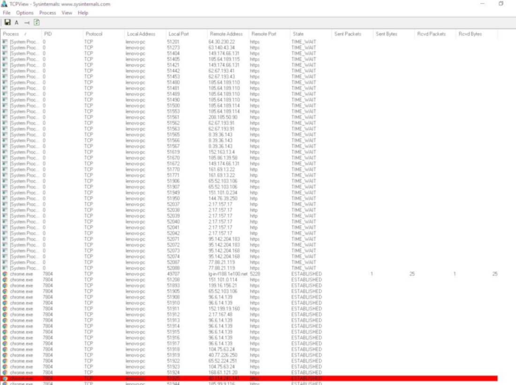
Task: Select remote address 63.140.43.34 cell
Action: [x=221, y=48]
